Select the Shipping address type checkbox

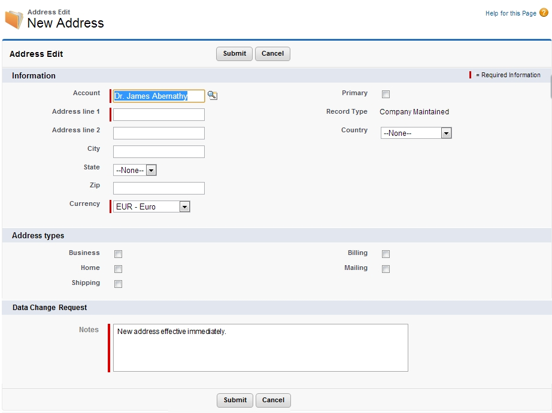coord(119,284)
